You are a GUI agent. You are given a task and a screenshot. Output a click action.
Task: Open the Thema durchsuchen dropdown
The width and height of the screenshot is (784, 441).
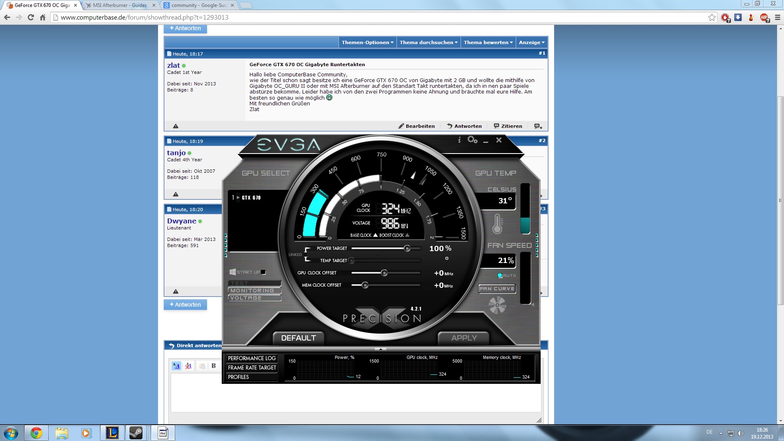(428, 42)
